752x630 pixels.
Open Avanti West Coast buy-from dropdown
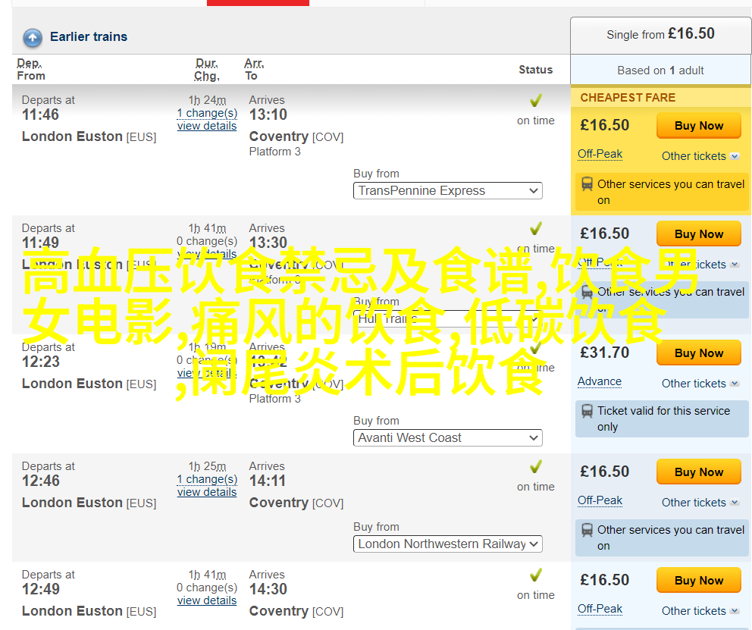tap(447, 438)
